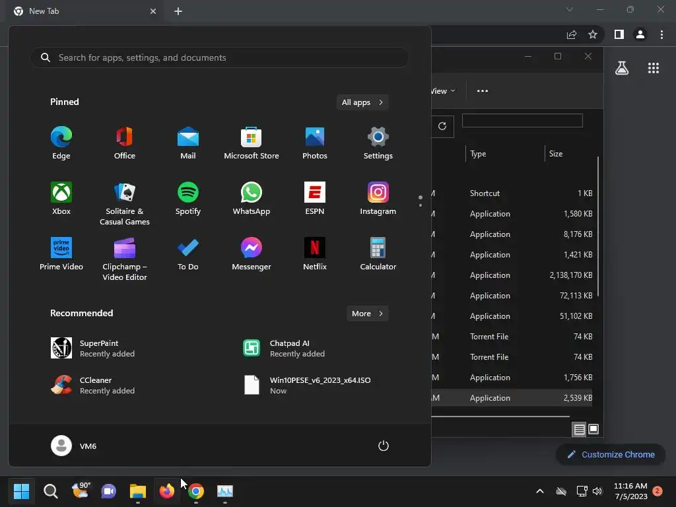Select the Application row of 2,539 KB
Screen dimensions: 676x507
click(512, 398)
